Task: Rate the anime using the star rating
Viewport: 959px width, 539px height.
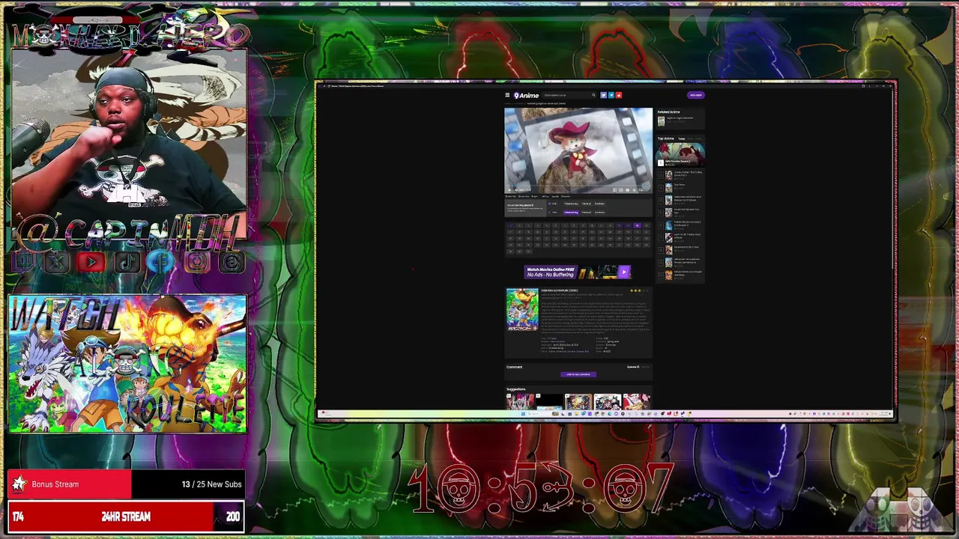Action: (639, 290)
